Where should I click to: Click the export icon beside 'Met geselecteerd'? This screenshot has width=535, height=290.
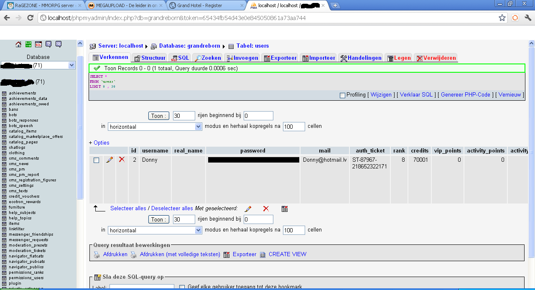tap(285, 209)
